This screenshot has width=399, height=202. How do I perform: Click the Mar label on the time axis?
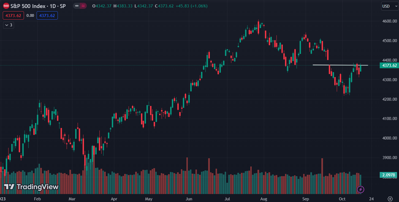pos(72,199)
